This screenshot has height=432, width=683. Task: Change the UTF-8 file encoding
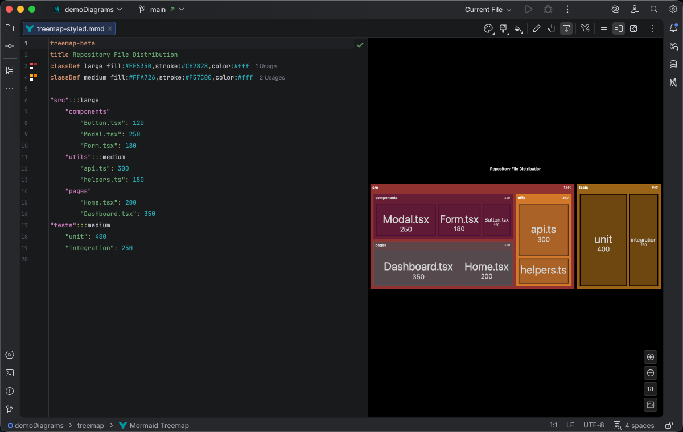coord(594,425)
